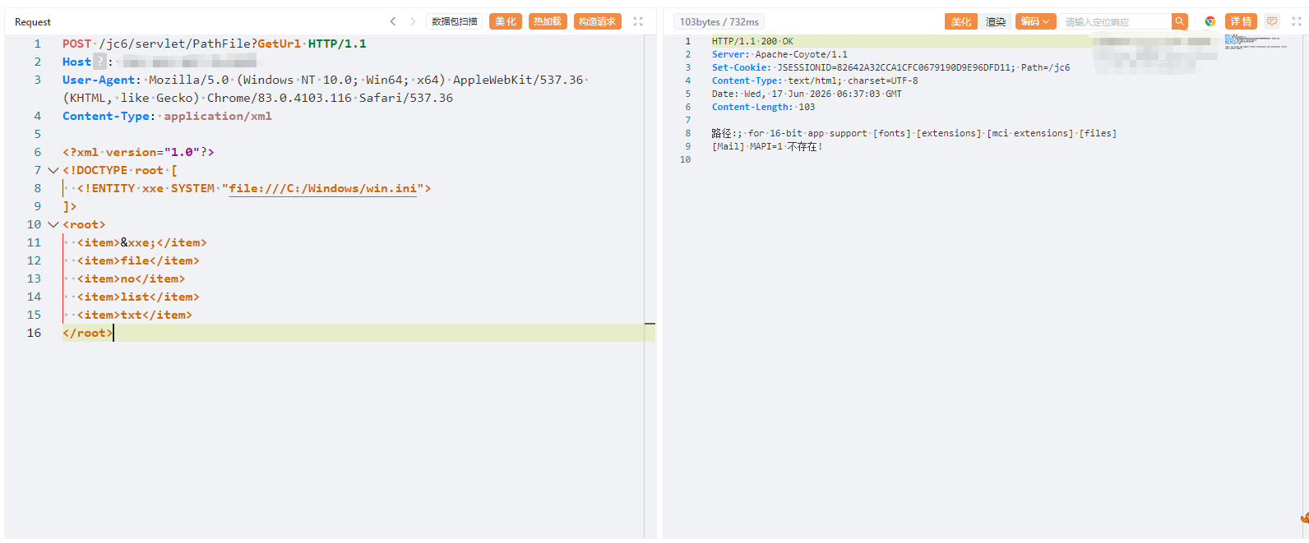The width and height of the screenshot is (1309, 543).
Task: Open the 编码 dropdown in the response toolbar
Action: (x=1035, y=21)
